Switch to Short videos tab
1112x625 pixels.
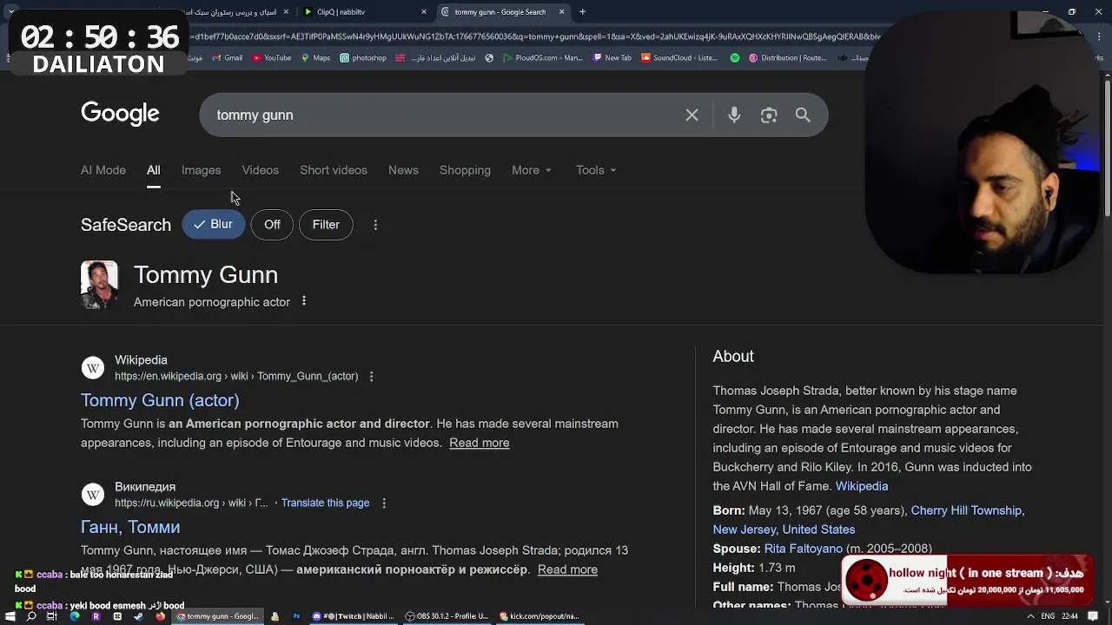click(334, 170)
